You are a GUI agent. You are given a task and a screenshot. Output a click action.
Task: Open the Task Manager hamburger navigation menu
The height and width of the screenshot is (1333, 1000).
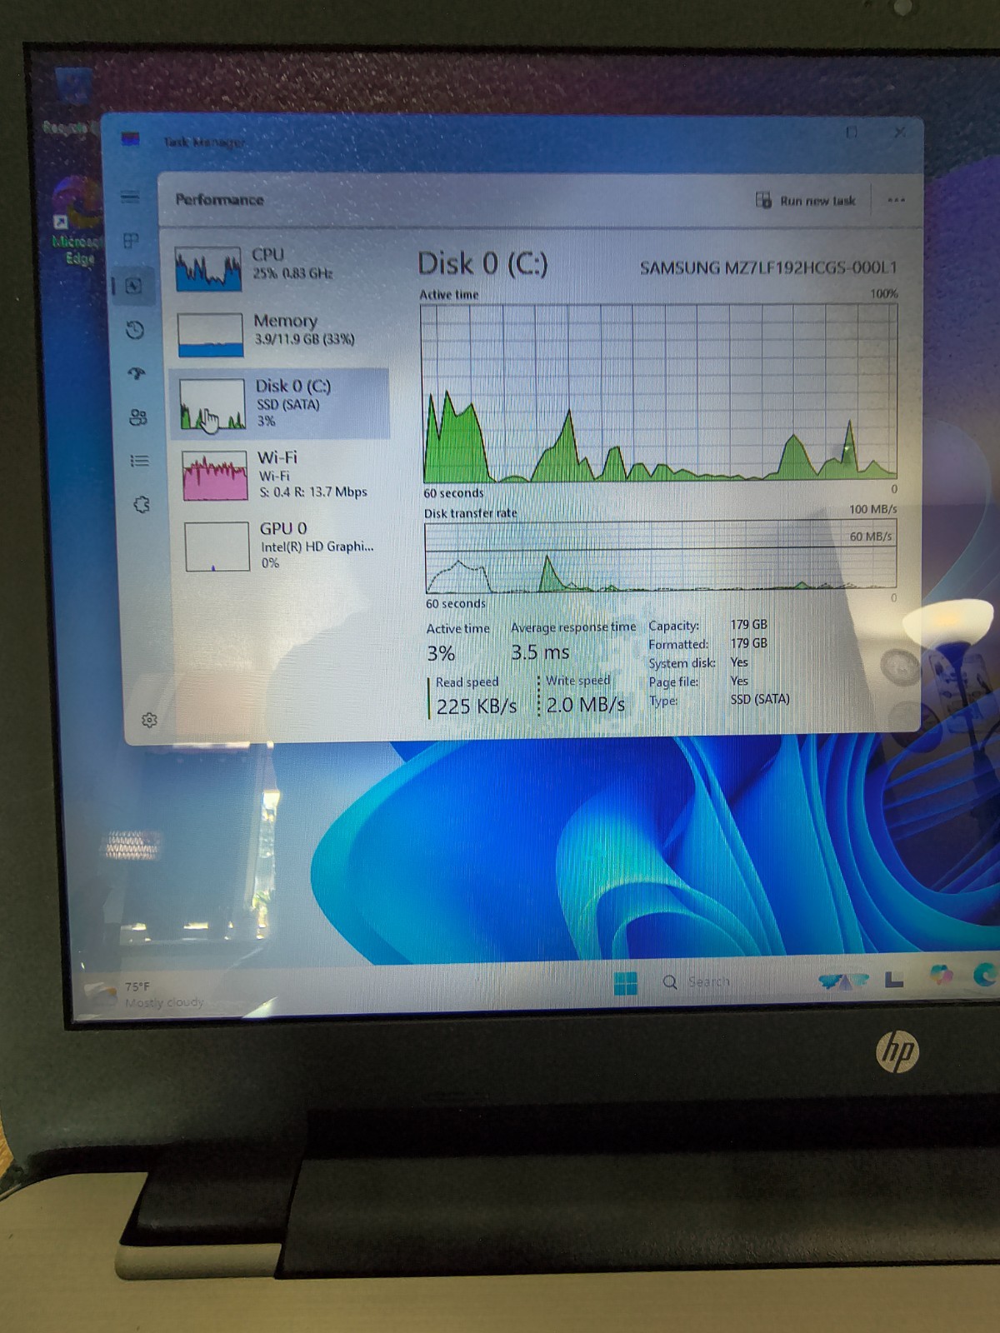click(x=130, y=197)
